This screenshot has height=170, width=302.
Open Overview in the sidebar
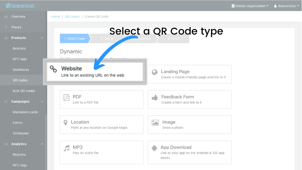pyautogui.click(x=18, y=17)
